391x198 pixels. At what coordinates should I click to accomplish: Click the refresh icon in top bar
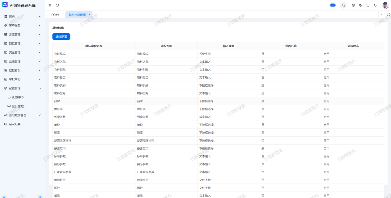[57, 5]
